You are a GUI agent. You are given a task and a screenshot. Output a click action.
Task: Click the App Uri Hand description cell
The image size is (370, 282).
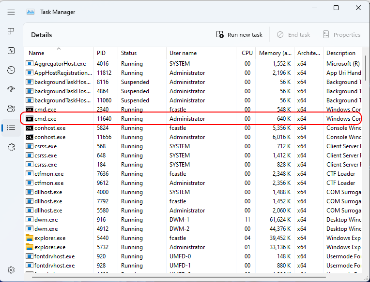[x=344, y=73]
